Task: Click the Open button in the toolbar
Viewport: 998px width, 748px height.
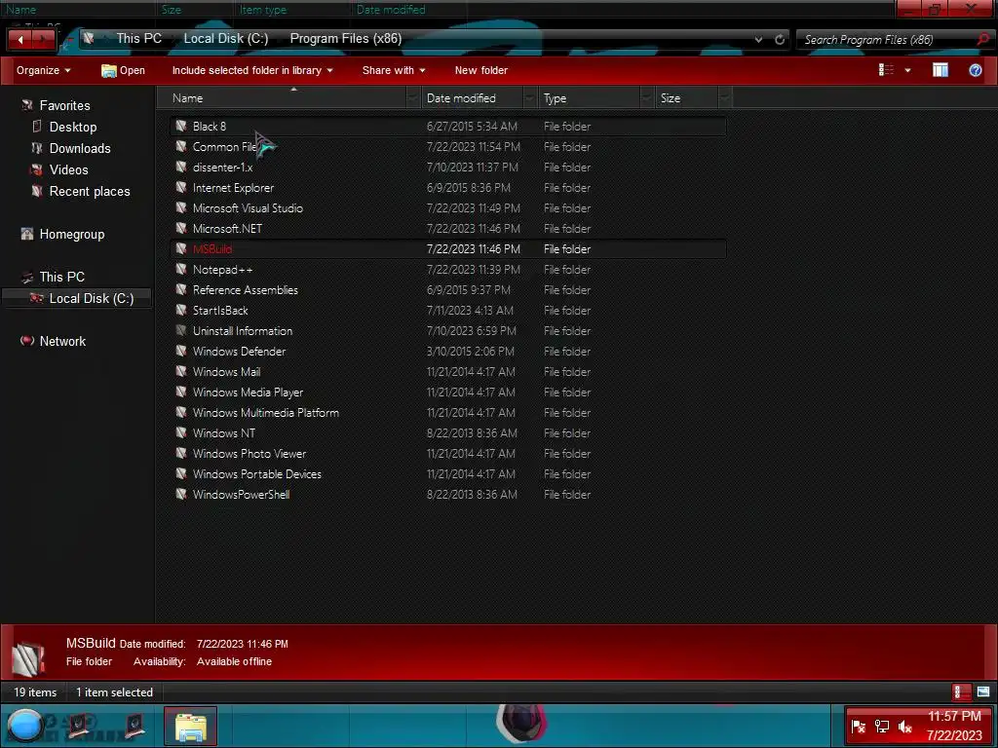Action: click(124, 70)
